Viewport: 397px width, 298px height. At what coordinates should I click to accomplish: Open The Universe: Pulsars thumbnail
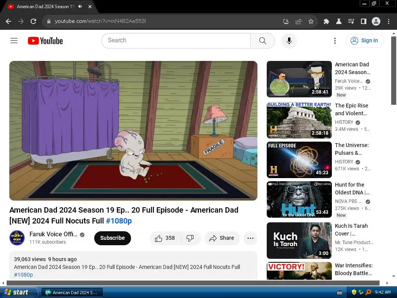(299, 159)
